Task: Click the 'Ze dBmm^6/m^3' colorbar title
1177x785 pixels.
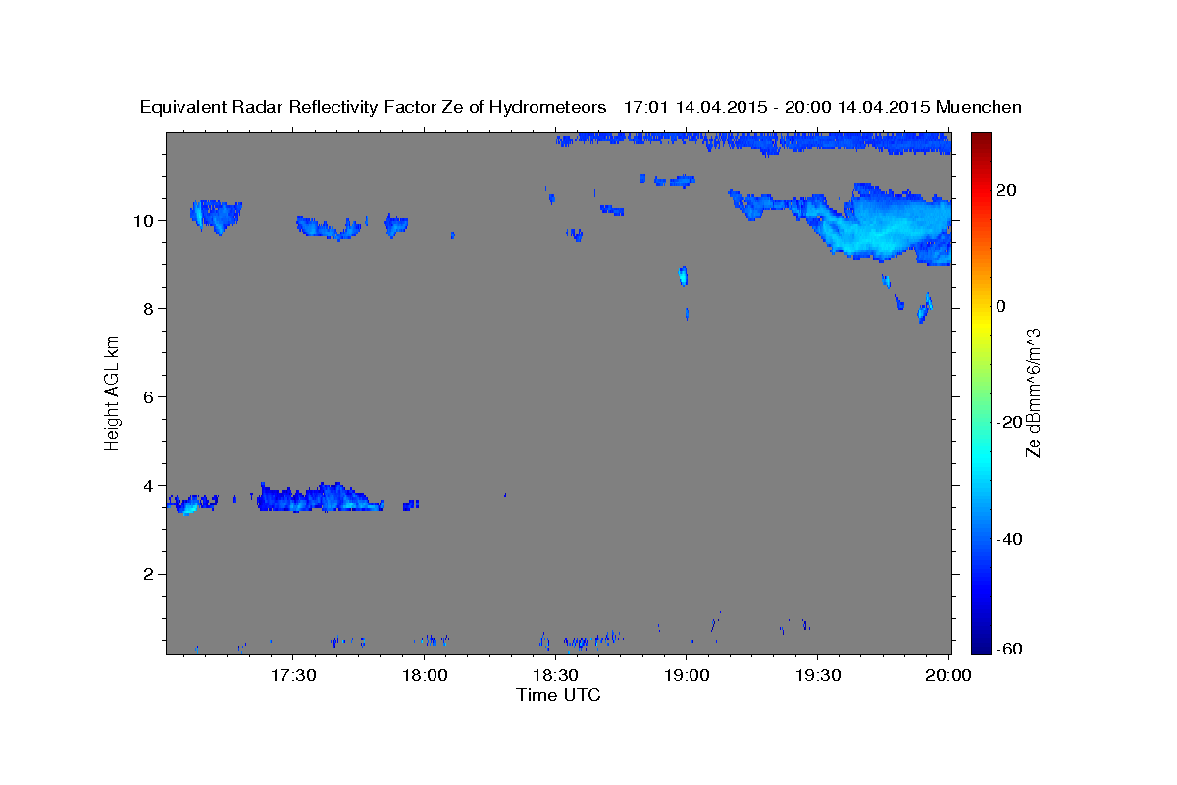Action: click(x=1032, y=393)
